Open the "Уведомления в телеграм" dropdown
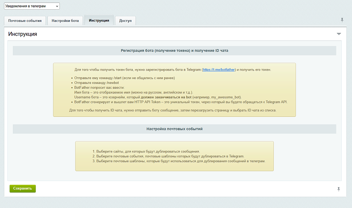Image resolution: width=352 pixels, height=208 pixels. (31, 6)
